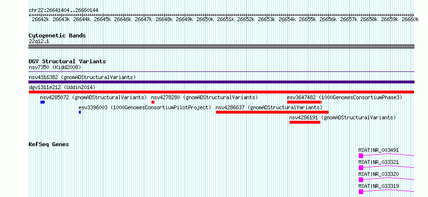Open esv3396003 PilotProject variant label
428x197 pixels.
pos(145,108)
